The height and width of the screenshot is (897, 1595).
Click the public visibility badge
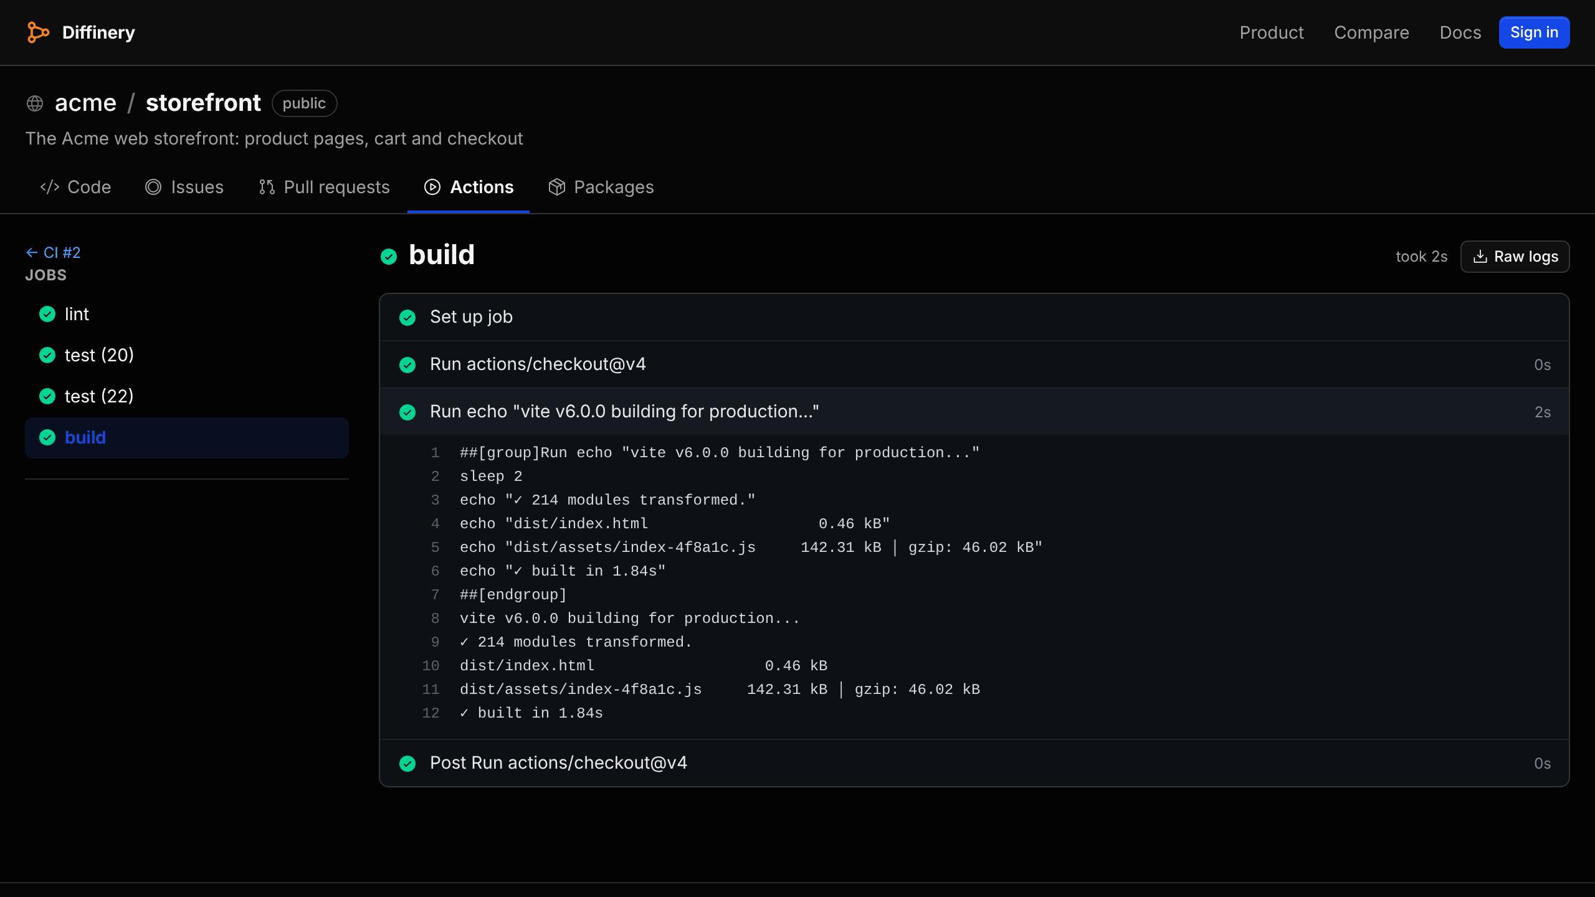(304, 103)
